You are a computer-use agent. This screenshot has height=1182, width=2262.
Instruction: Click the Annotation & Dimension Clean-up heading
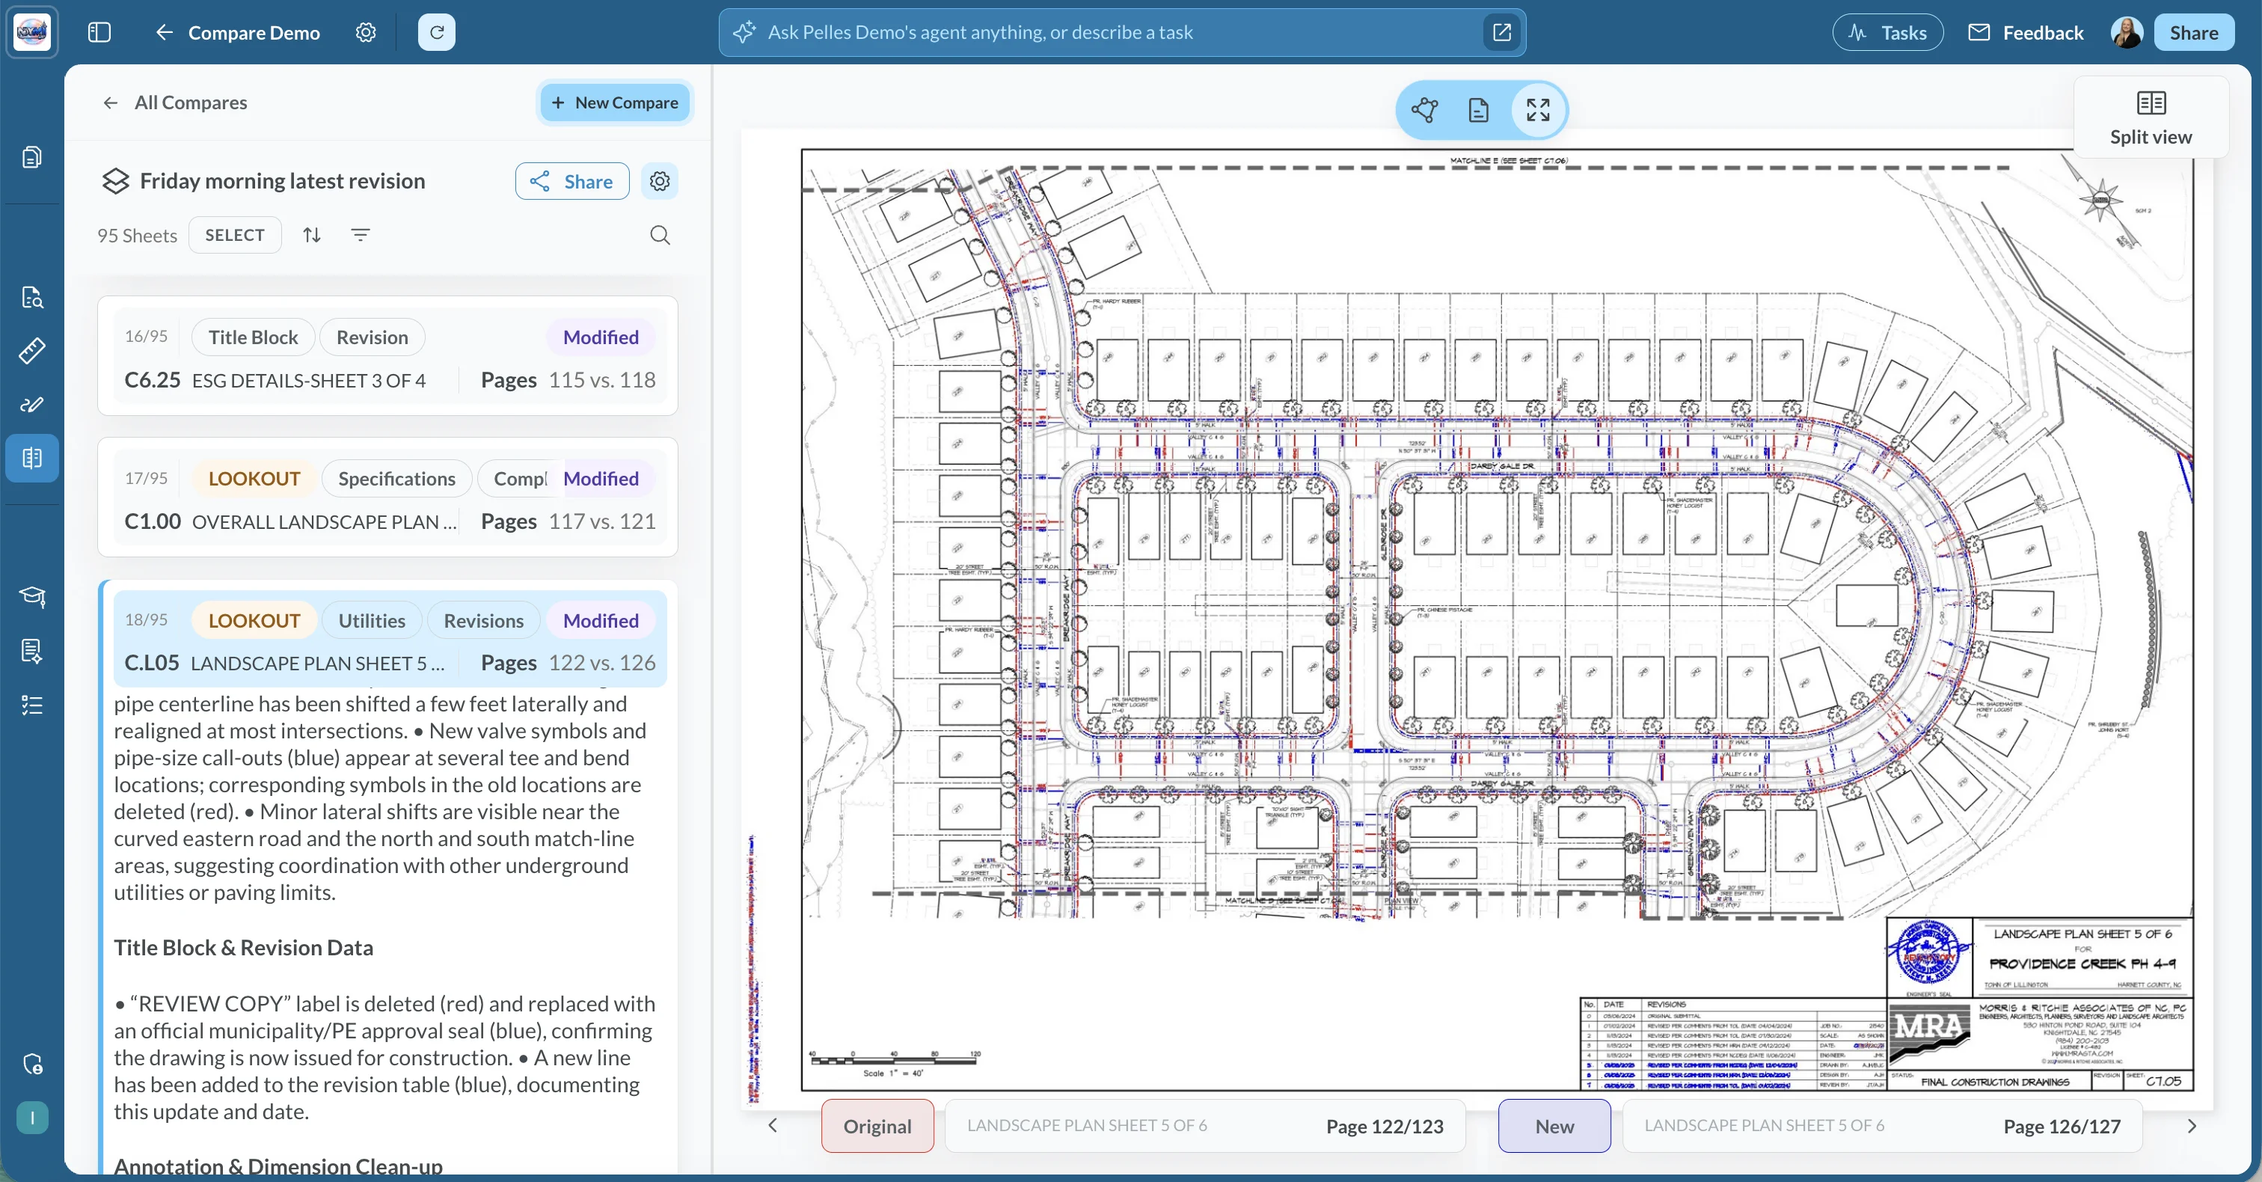(x=278, y=1166)
